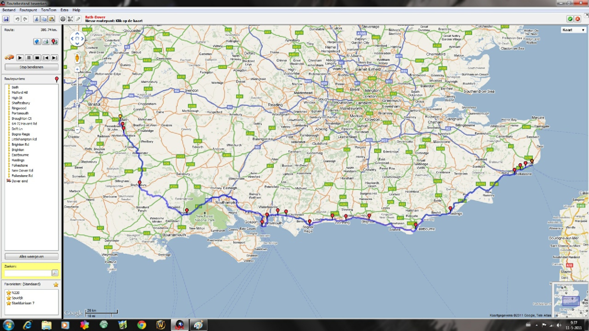The image size is (589, 331).
Task: Start route simulation with the play button
Action: (20, 57)
